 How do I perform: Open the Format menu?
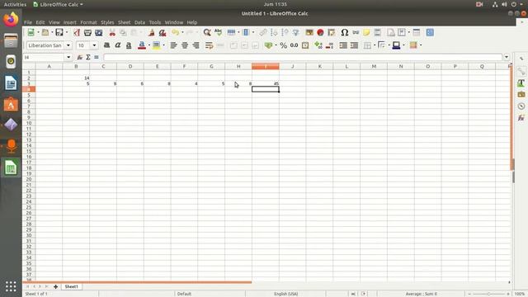click(x=88, y=22)
